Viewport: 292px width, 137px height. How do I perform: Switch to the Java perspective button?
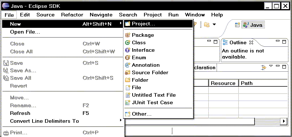[x=253, y=25]
